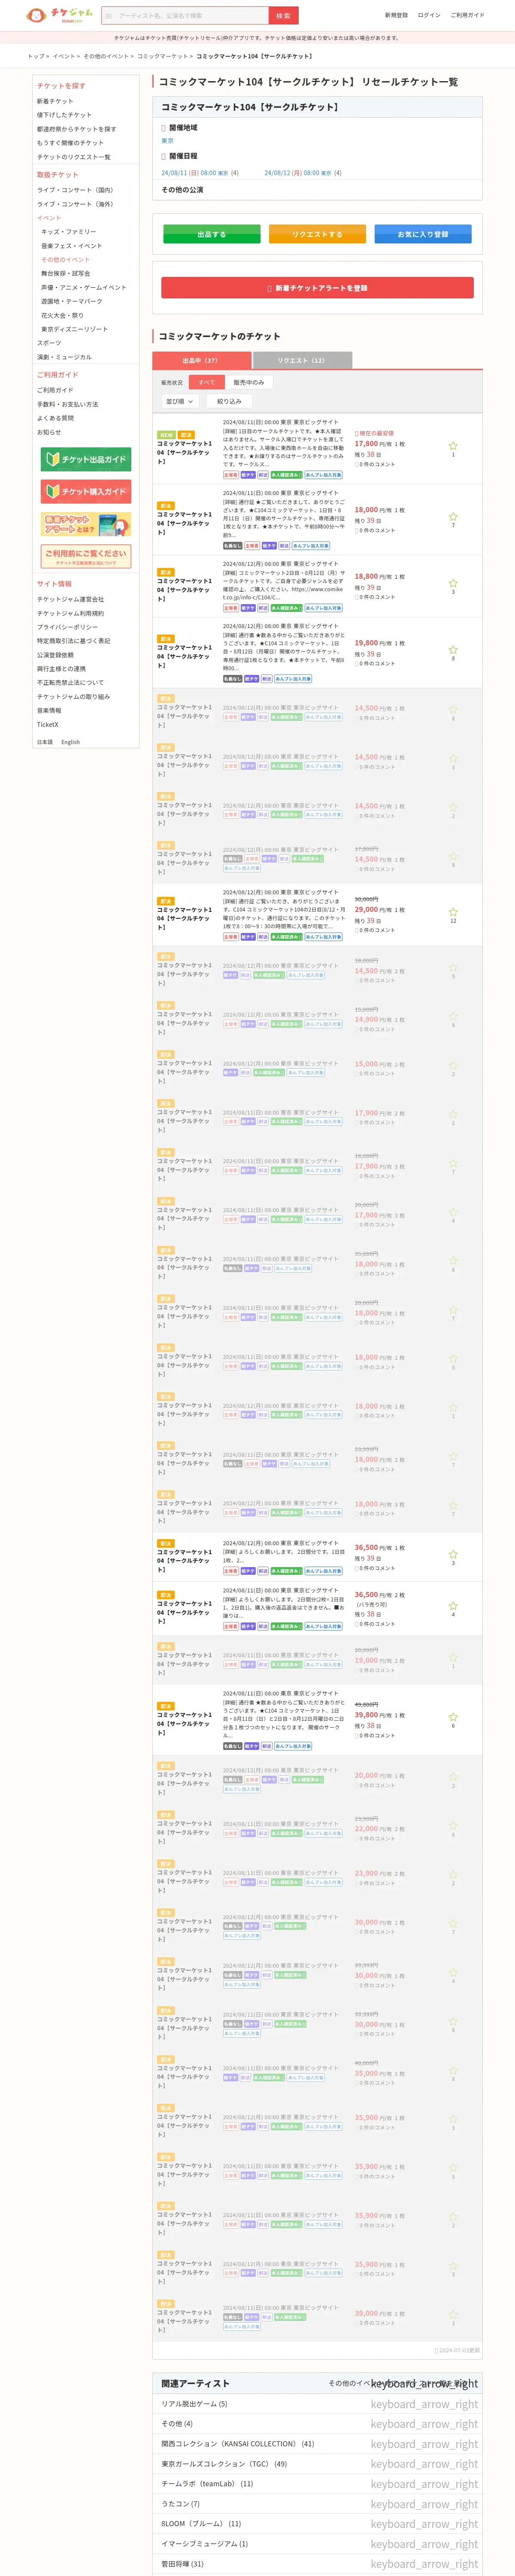Open 値下げしたチケット in the sidebar
This screenshot has width=515, height=2576.
click(x=64, y=115)
